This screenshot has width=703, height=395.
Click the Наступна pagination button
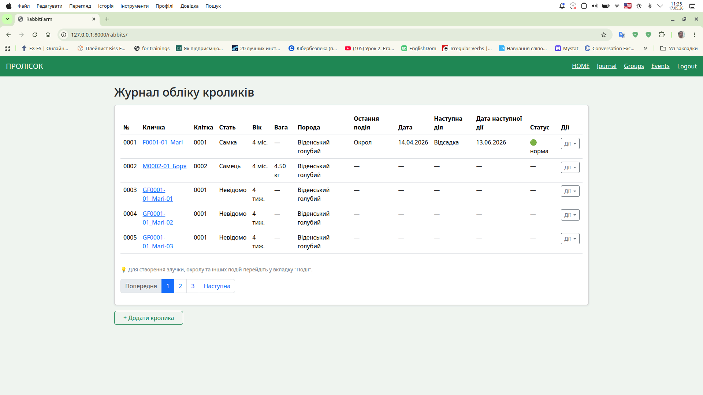tap(217, 286)
